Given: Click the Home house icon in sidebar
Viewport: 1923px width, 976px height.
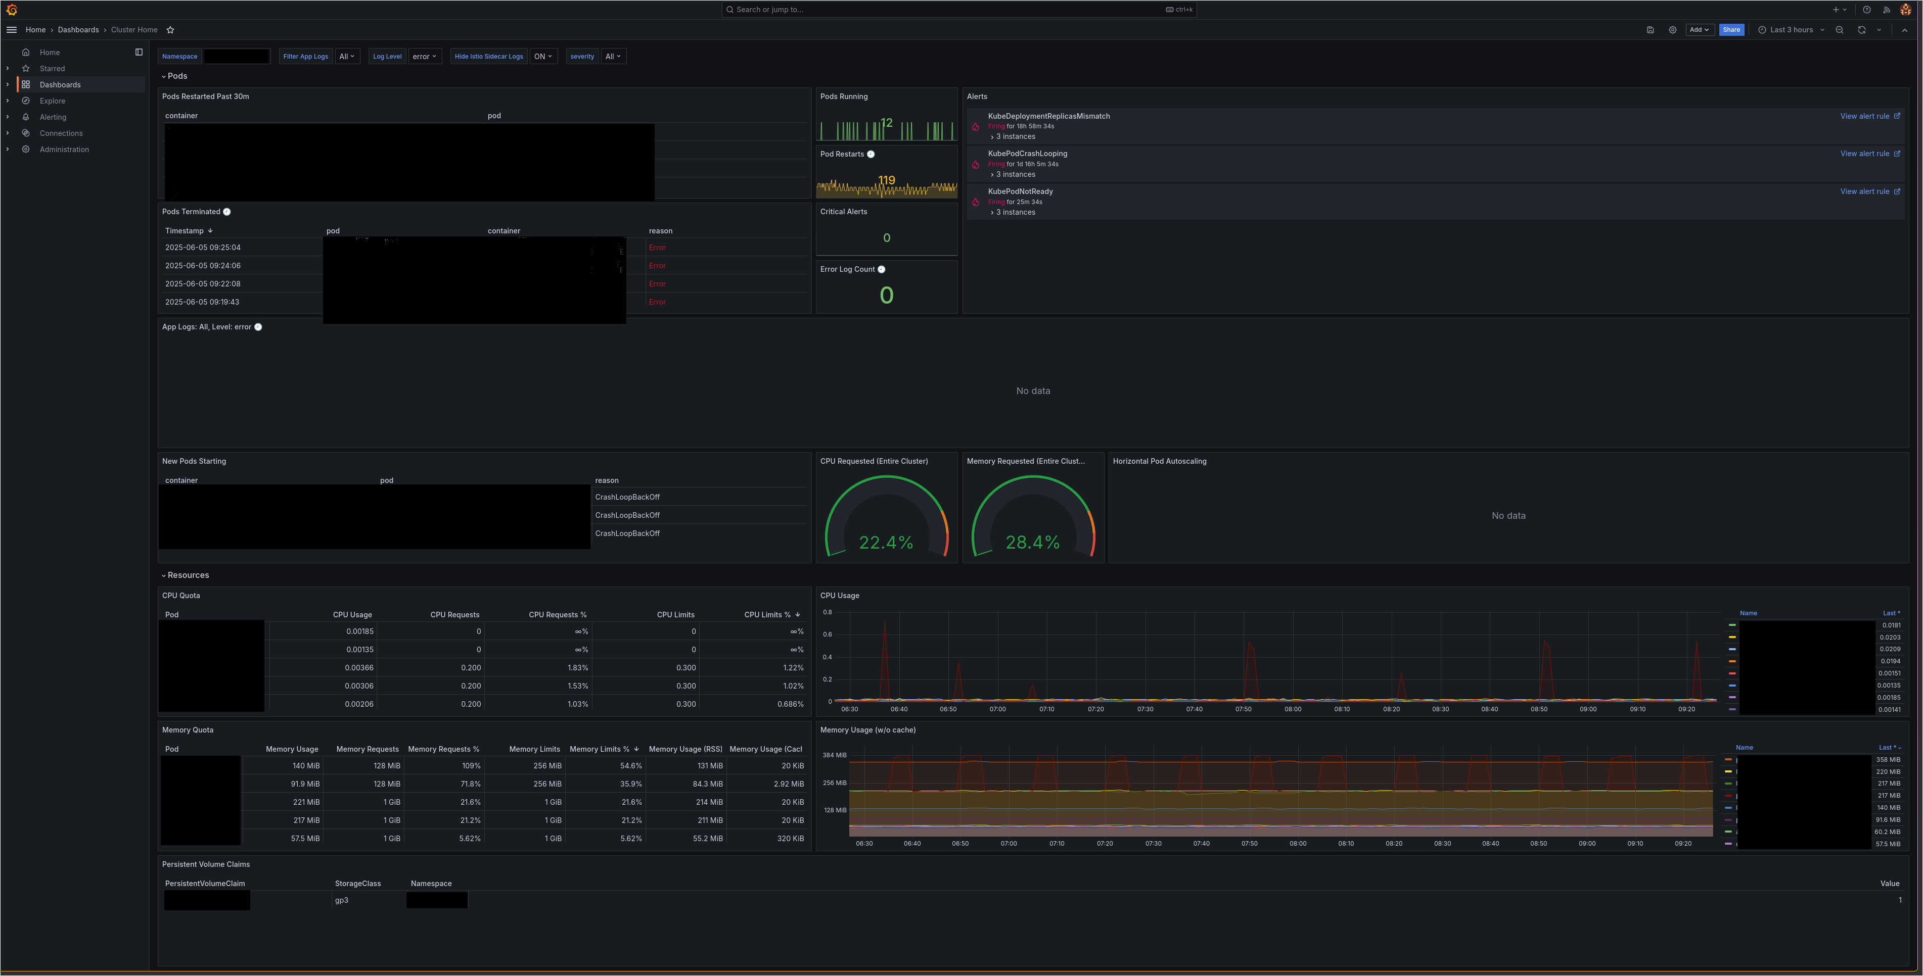Looking at the screenshot, I should click(x=26, y=52).
